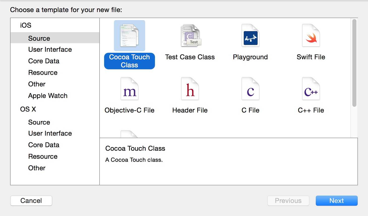Click the C File label text
This screenshot has width=368, height=216.
(x=250, y=110)
